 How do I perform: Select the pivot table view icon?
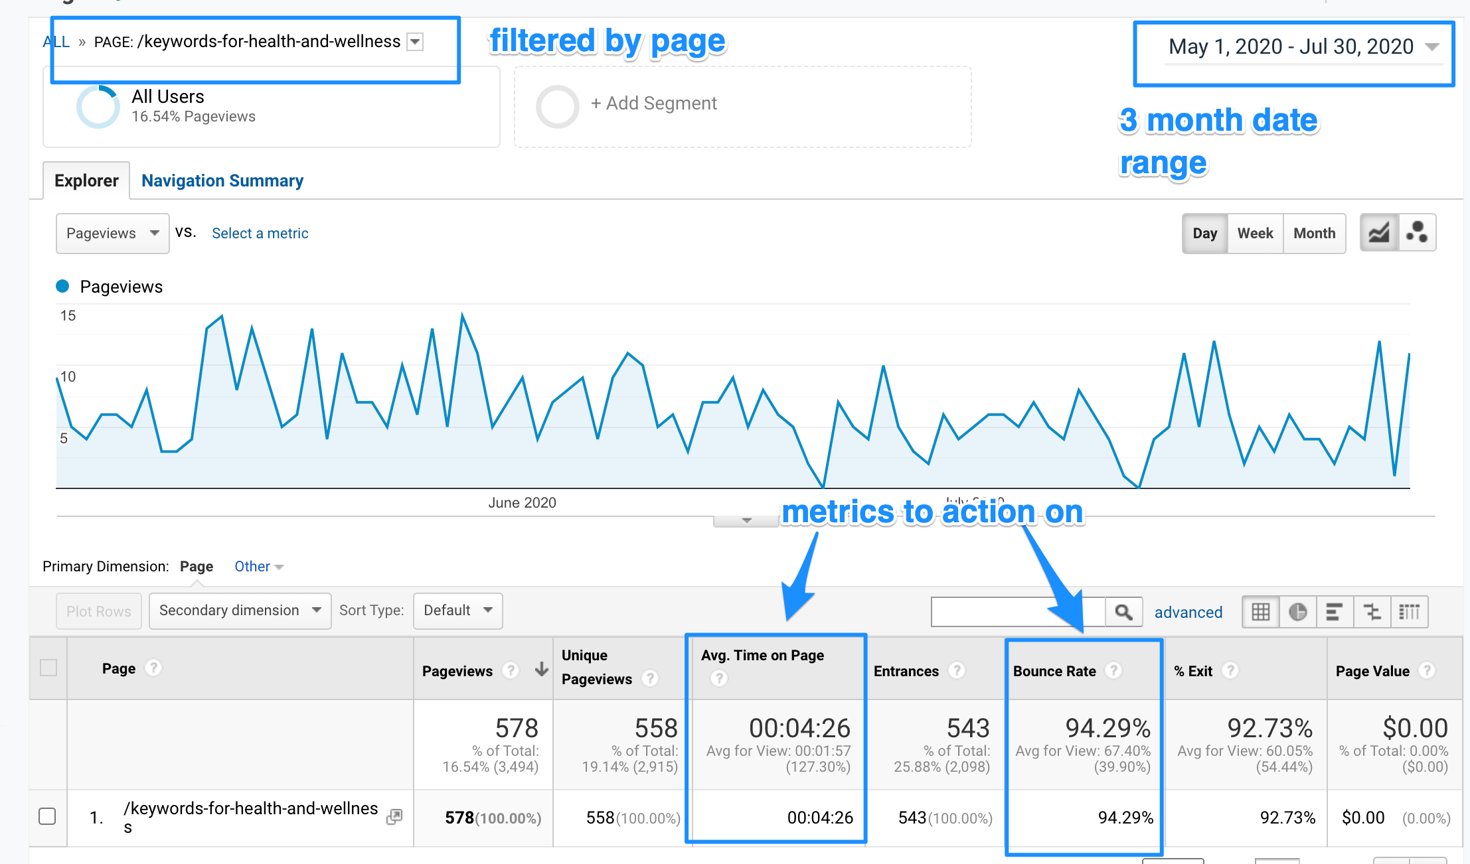(x=1409, y=611)
